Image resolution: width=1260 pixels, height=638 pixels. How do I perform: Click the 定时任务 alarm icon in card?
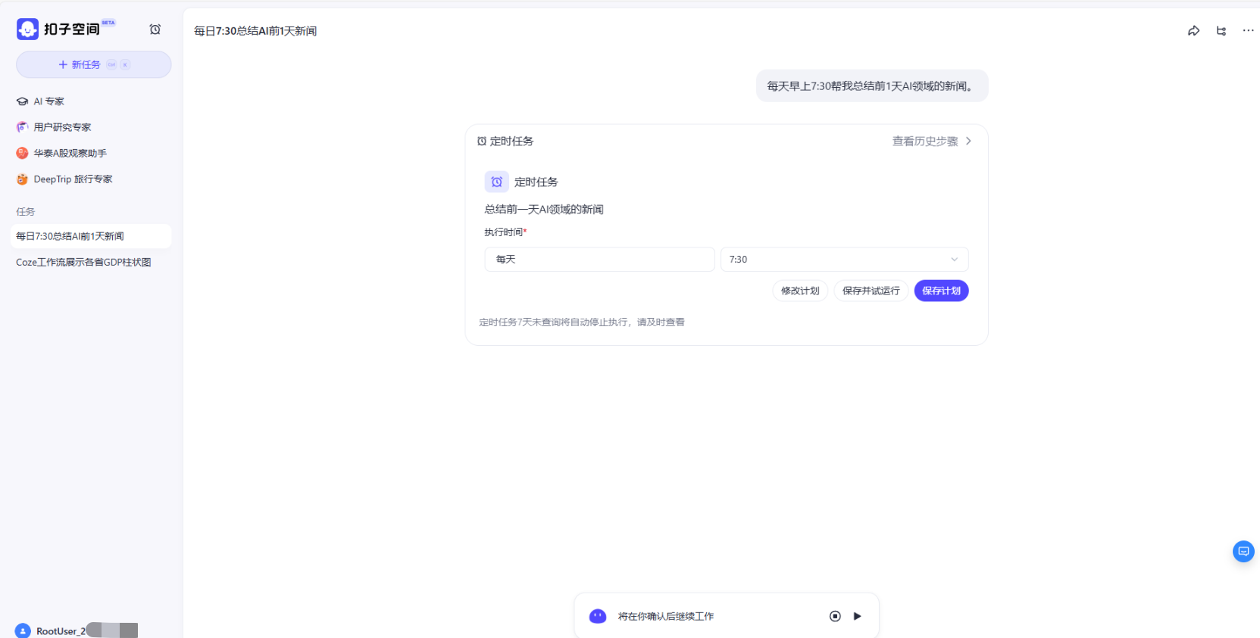497,182
